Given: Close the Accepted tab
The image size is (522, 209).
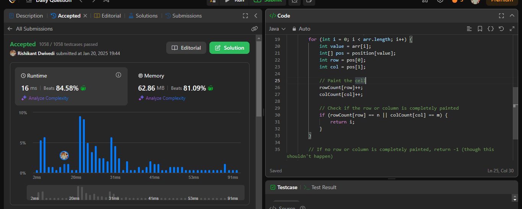Looking at the screenshot, I should pos(85,16).
